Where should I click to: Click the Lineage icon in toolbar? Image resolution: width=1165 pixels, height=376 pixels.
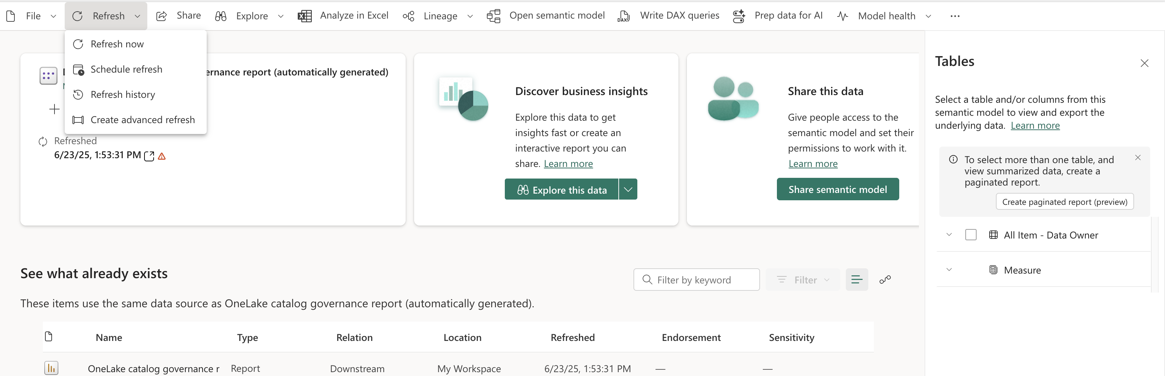coord(408,16)
